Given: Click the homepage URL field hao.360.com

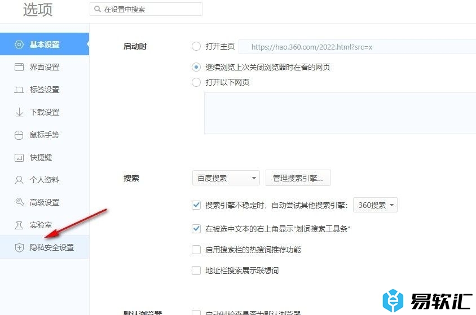Looking at the screenshot, I should [358, 47].
